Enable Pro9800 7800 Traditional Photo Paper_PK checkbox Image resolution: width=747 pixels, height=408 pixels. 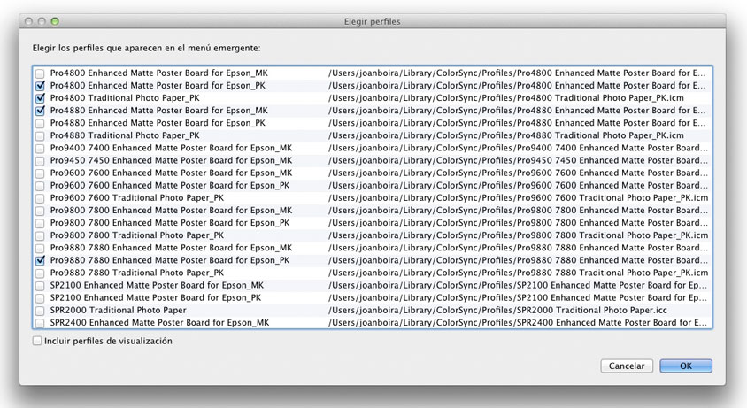point(40,235)
